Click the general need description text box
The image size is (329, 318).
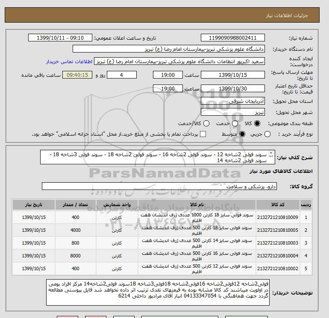pyautogui.click(x=158, y=157)
